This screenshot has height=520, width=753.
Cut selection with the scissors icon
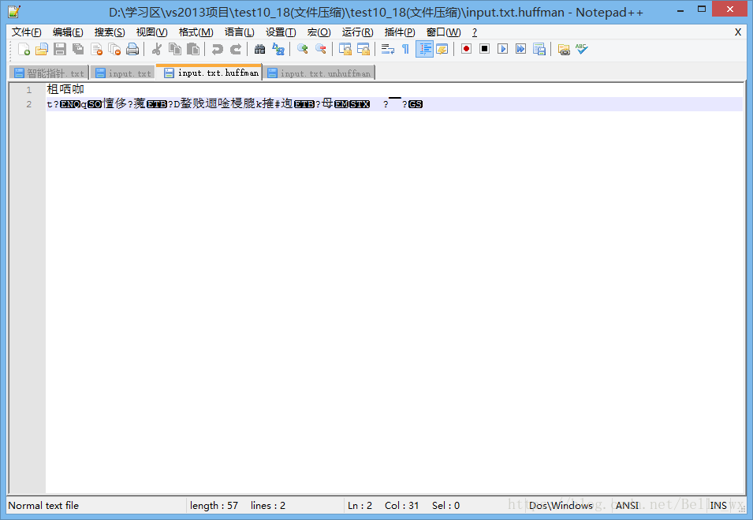pos(157,49)
